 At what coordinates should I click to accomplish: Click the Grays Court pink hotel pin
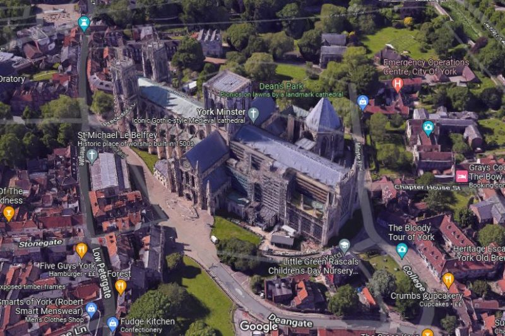click(461, 175)
